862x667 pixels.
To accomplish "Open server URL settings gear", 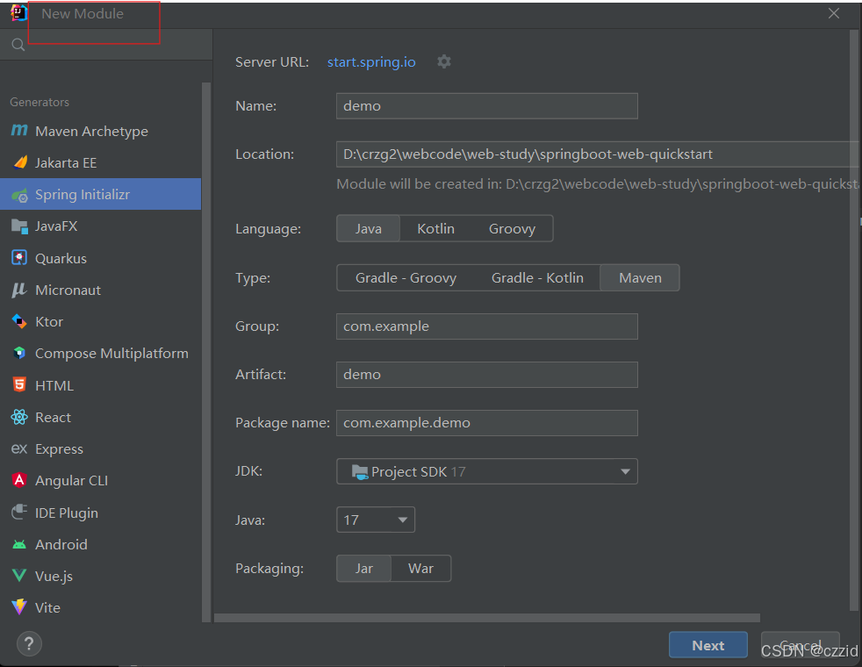I will tap(444, 61).
